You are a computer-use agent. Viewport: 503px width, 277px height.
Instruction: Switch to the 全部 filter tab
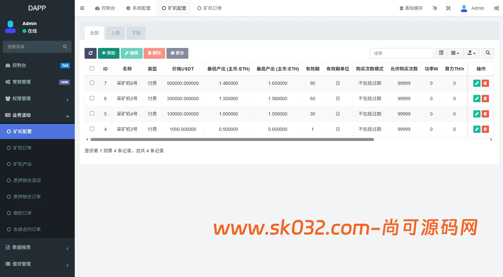pyautogui.click(x=94, y=33)
